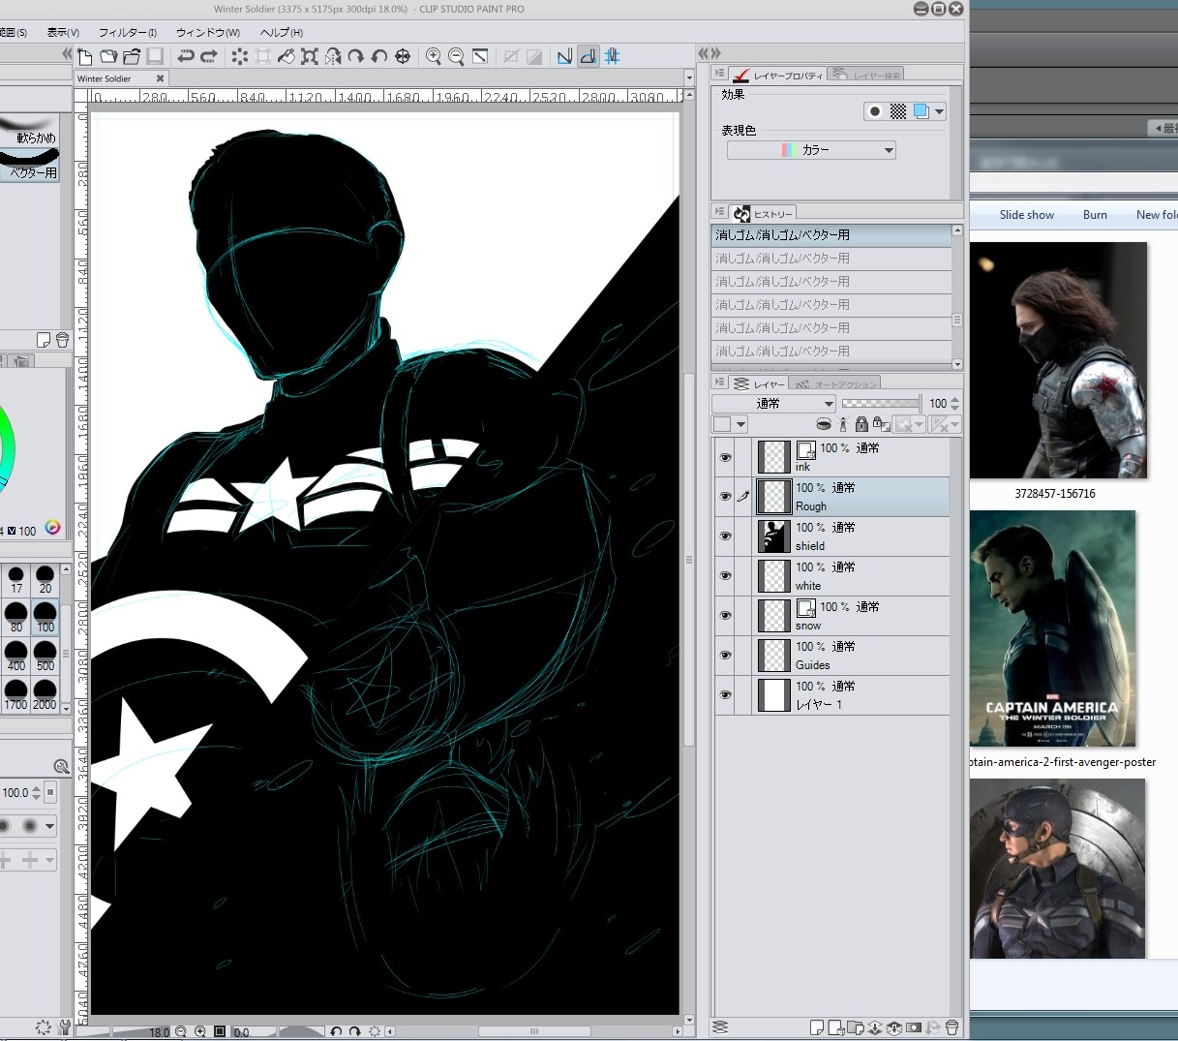Screen dimensions: 1178x1041
Task: Click the Clear (dotted circle) toolbar icon
Action: click(x=239, y=57)
